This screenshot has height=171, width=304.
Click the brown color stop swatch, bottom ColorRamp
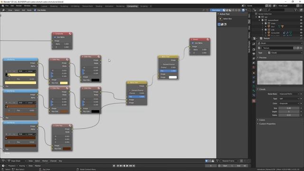(x=20, y=146)
